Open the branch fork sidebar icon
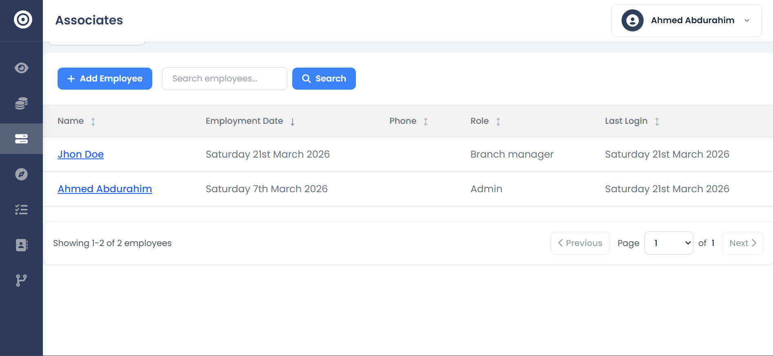The height and width of the screenshot is (356, 773). pyautogui.click(x=21, y=280)
